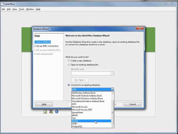Click the folder icon on Open button

tap(76, 80)
